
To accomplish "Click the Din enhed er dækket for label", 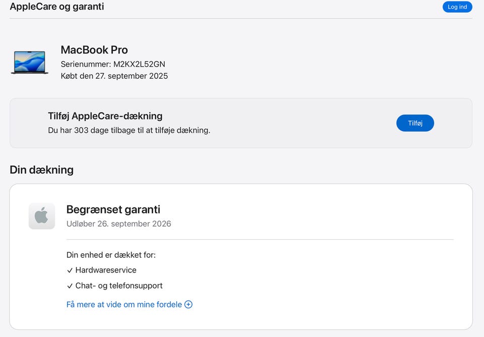I will pos(111,255).
